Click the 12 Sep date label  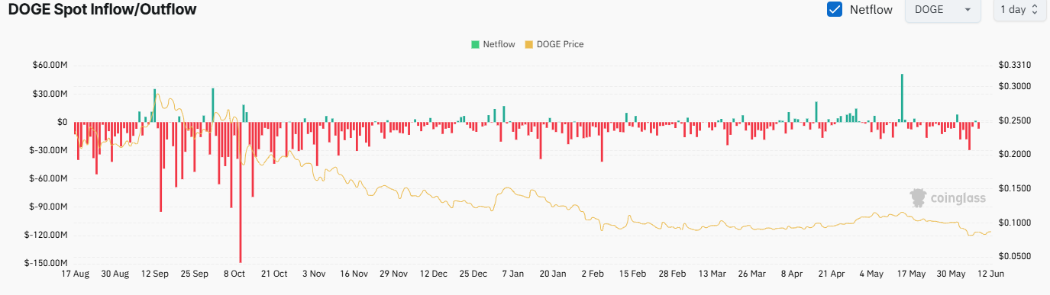[x=155, y=274]
